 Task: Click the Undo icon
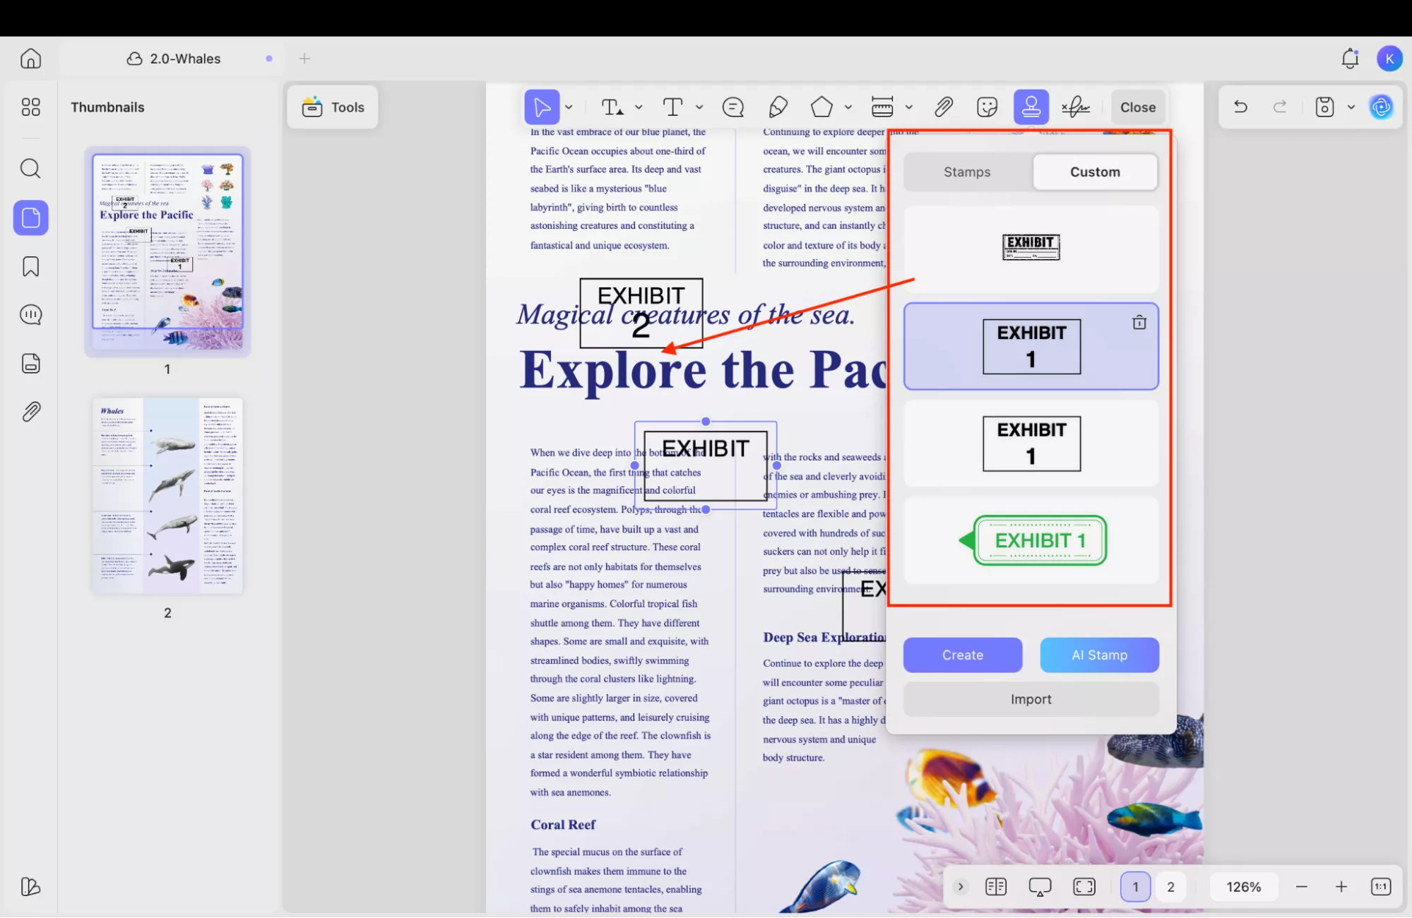pos(1240,107)
